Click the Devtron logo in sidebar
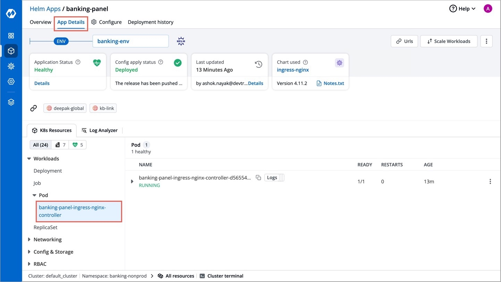This screenshot has height=282, width=501. click(11, 14)
